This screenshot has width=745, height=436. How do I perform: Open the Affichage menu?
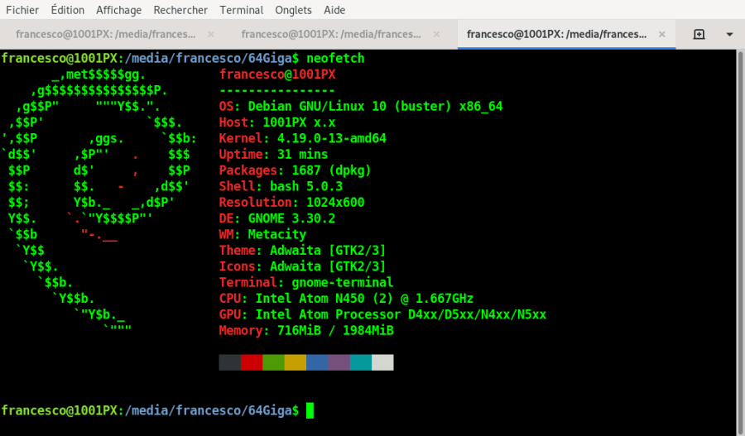pos(118,10)
